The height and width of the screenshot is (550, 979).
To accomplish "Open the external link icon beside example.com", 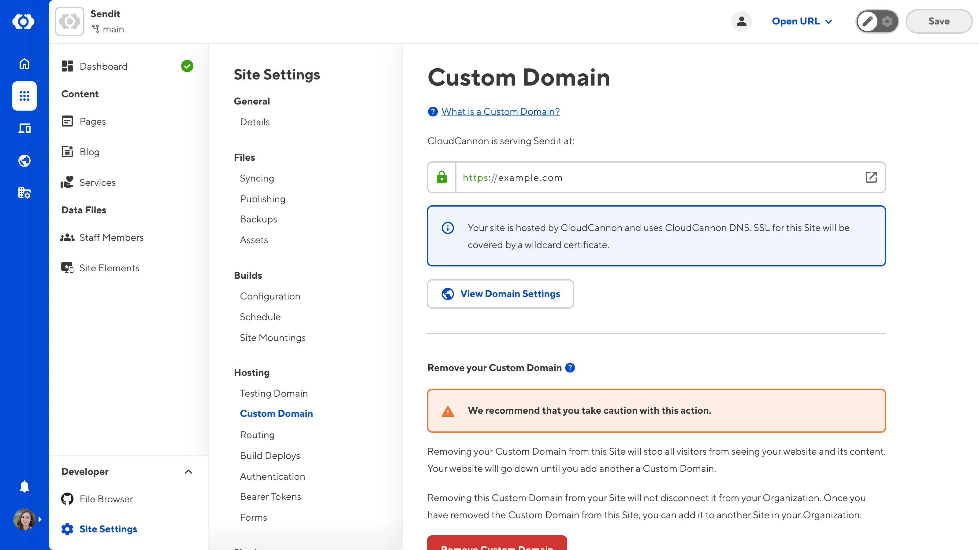I will point(871,177).
